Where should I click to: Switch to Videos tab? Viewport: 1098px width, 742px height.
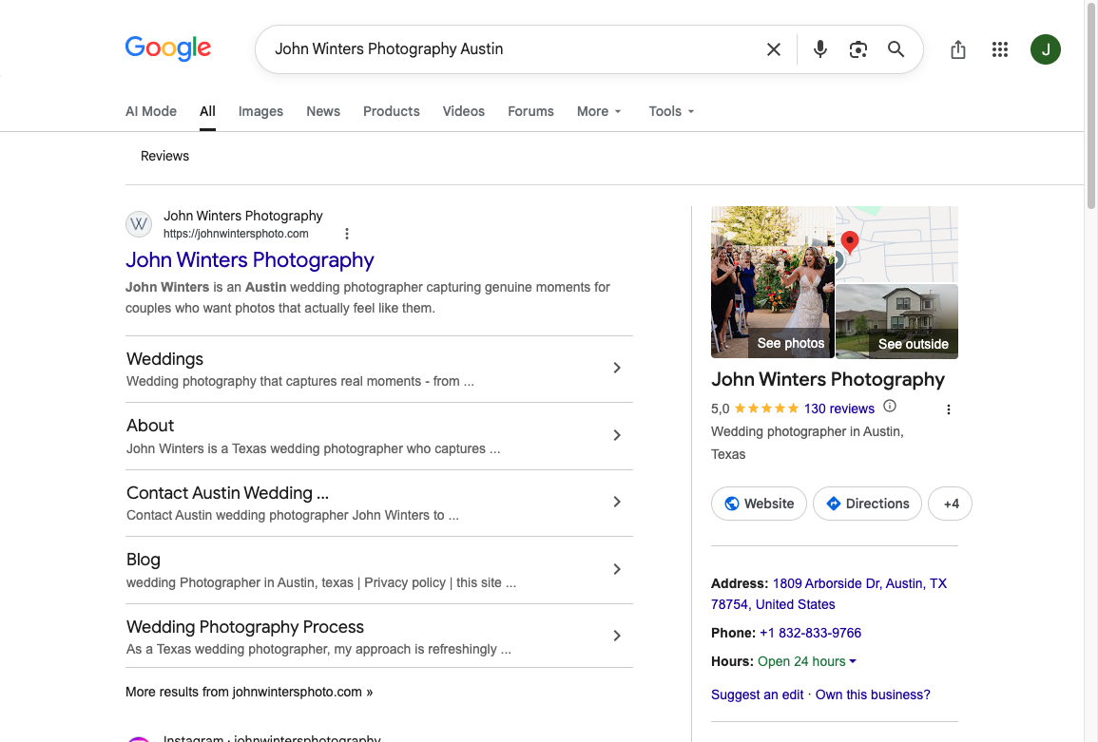(464, 111)
